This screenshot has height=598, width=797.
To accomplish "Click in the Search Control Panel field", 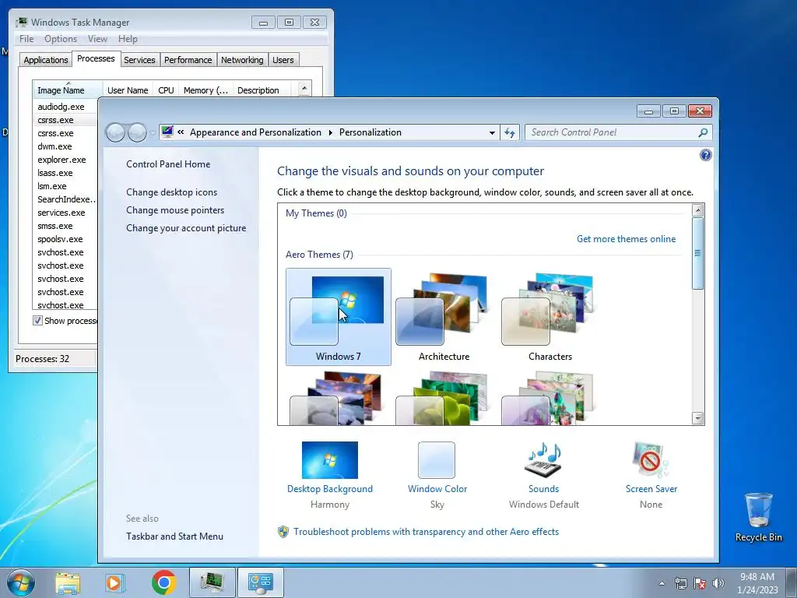I will pyautogui.click(x=613, y=132).
